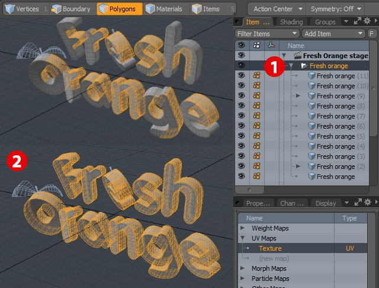379x288 pixels.
Task: Open item list panel gear settings
Action: pyautogui.click(x=367, y=21)
